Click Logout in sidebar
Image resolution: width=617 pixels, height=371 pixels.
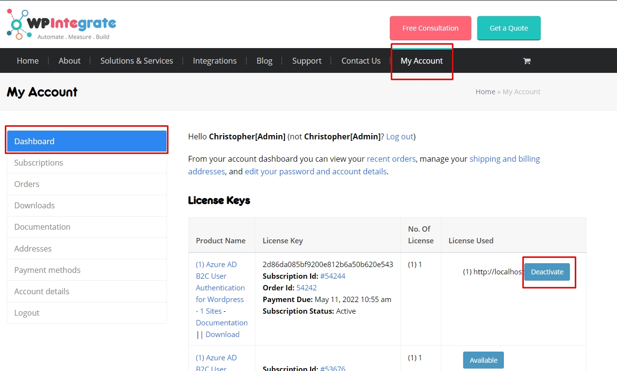coord(87,313)
